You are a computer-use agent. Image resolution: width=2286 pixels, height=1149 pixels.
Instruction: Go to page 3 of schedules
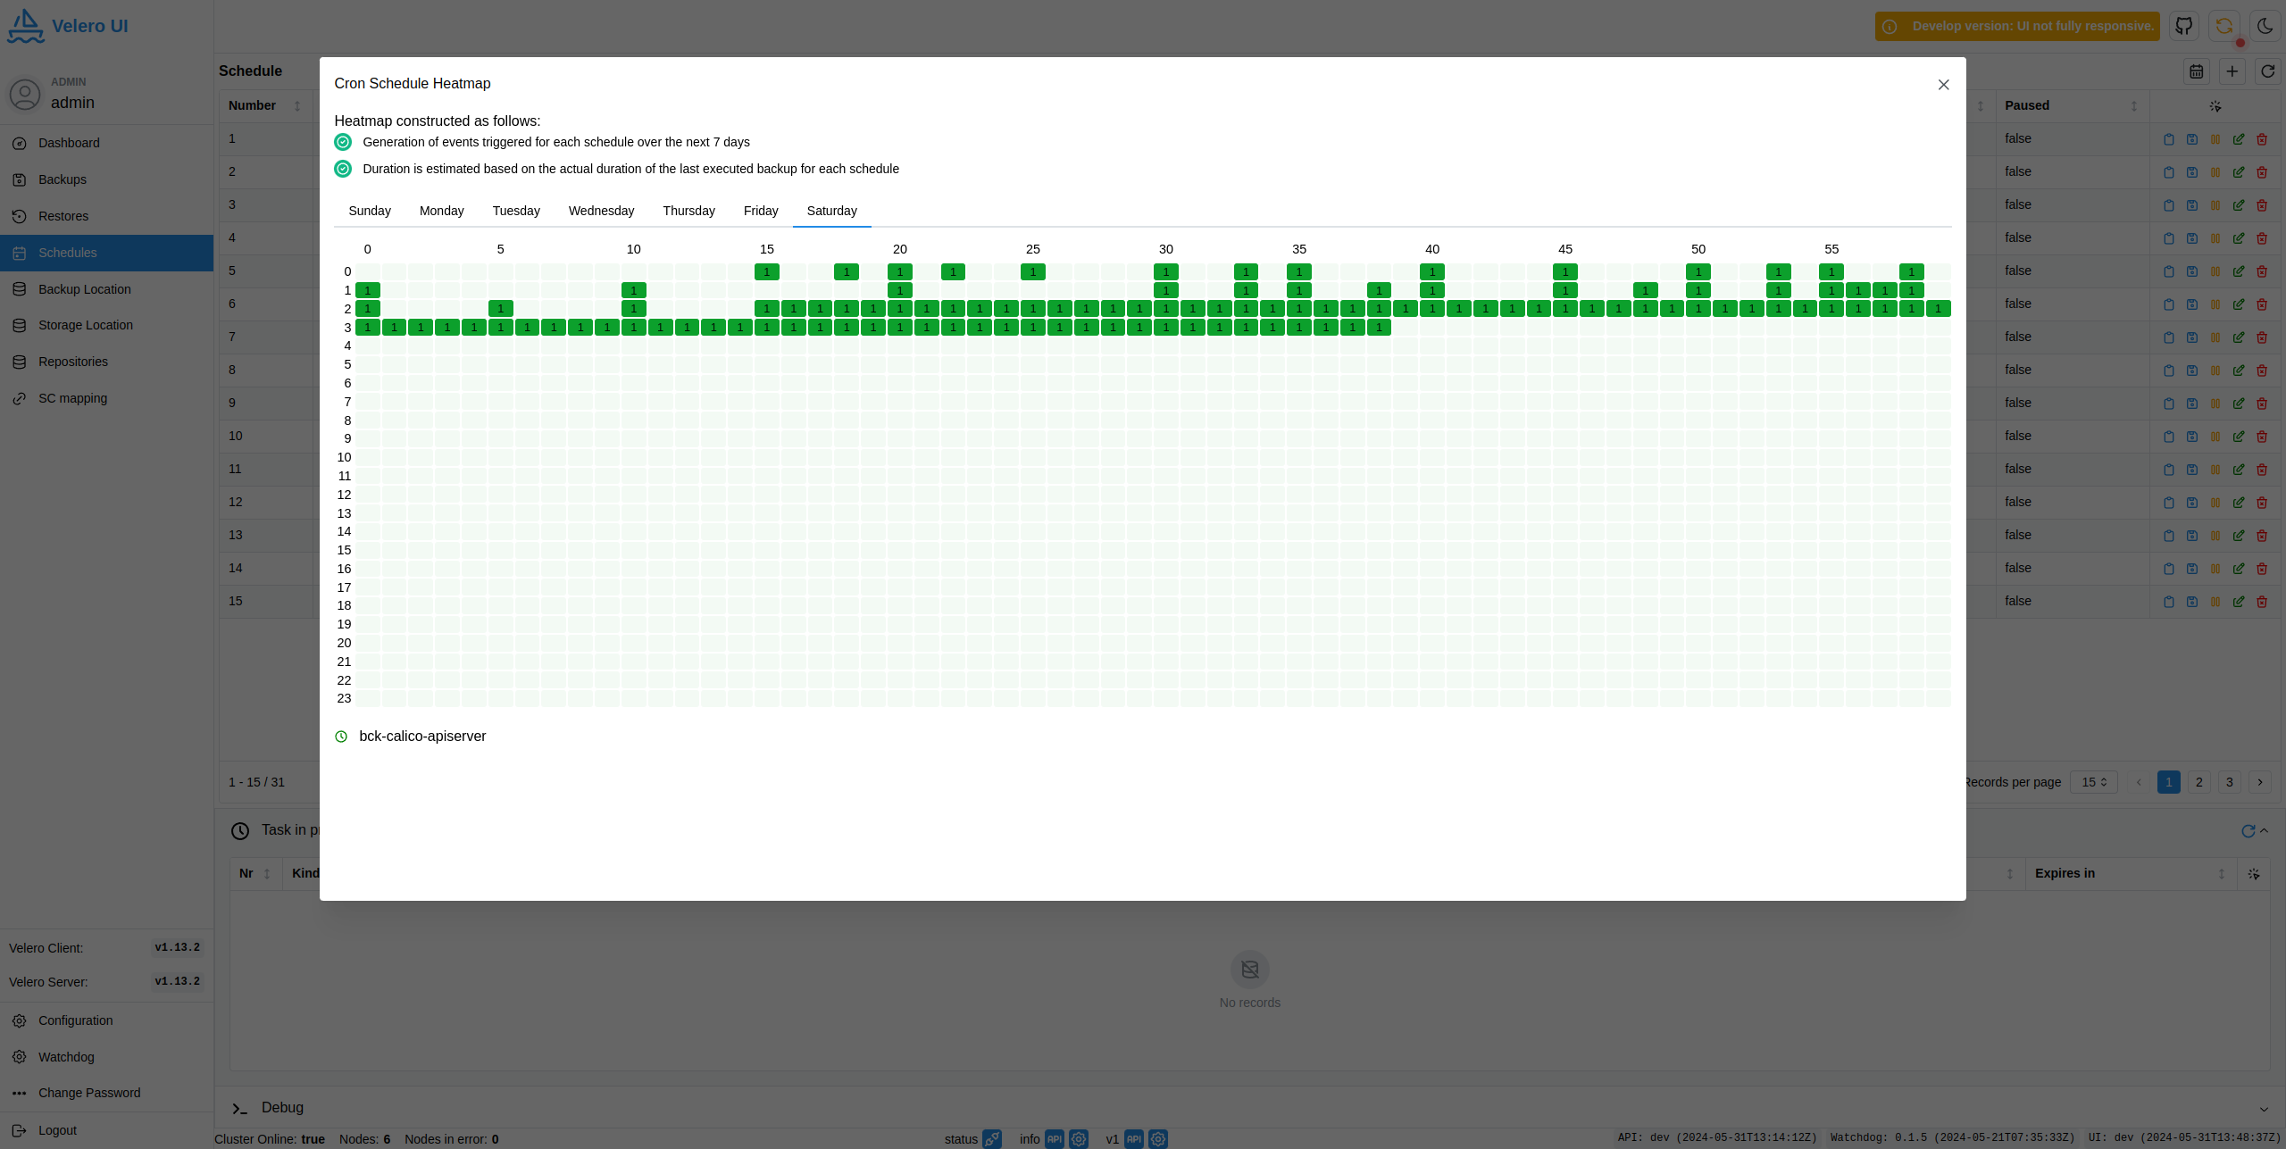(2230, 782)
